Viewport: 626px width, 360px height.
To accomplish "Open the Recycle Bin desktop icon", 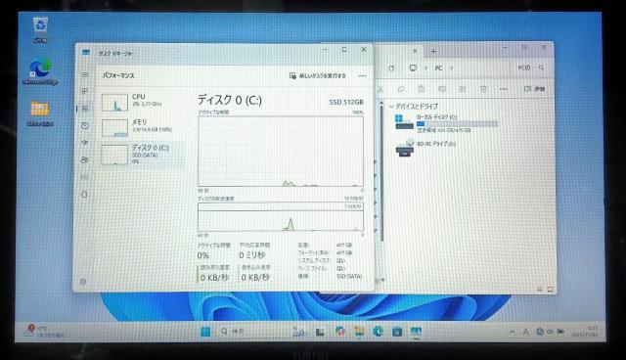I will point(40,30).
